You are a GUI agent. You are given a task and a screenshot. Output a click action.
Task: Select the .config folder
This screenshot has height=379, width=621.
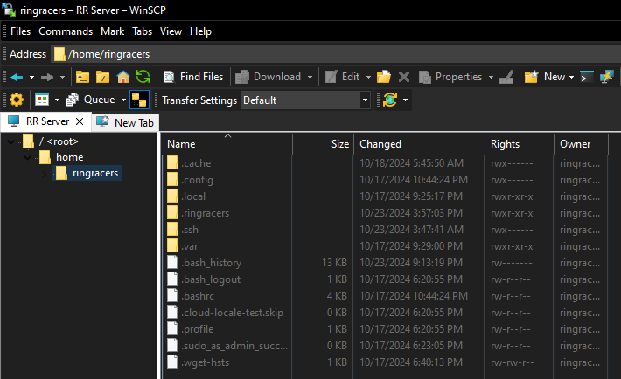pos(197,180)
